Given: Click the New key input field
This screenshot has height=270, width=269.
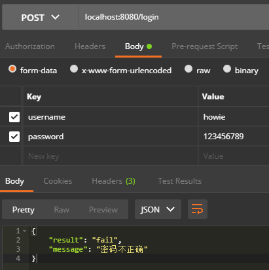Looking at the screenshot, I should [111, 156].
